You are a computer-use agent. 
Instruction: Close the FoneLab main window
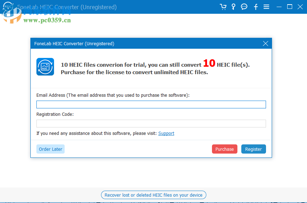(x=300, y=7)
